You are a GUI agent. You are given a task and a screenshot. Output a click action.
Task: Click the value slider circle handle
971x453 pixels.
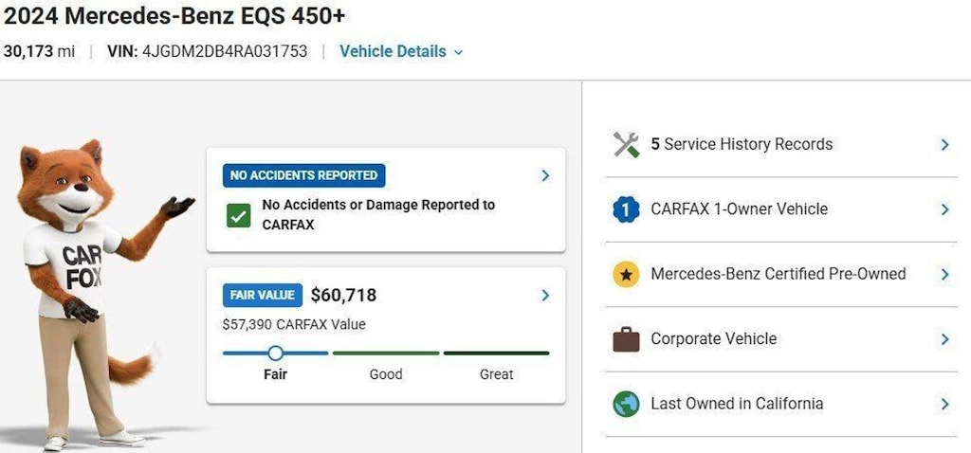[x=276, y=353]
